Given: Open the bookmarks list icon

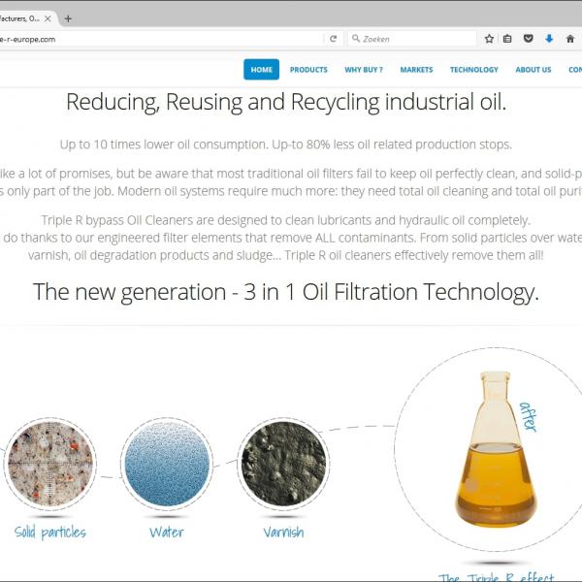Looking at the screenshot, I should (507, 39).
